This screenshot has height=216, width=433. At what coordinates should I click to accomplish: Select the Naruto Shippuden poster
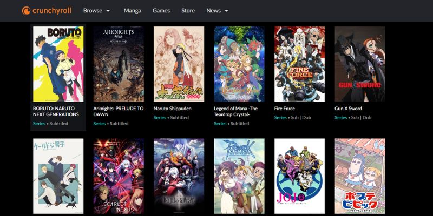(179, 64)
